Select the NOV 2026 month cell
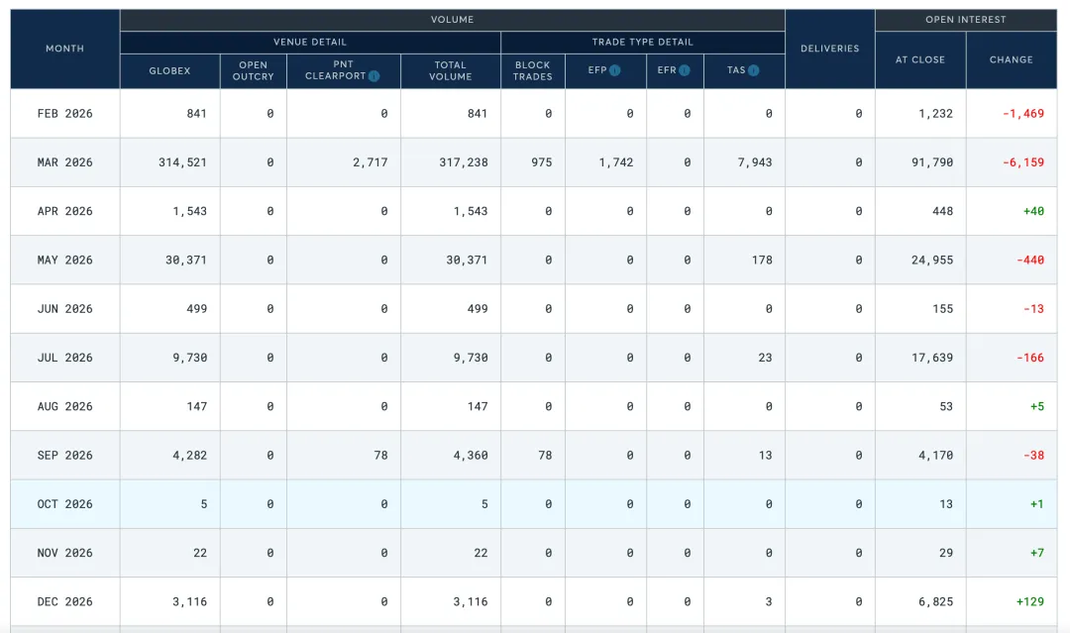The height and width of the screenshot is (633, 1070). [x=64, y=553]
